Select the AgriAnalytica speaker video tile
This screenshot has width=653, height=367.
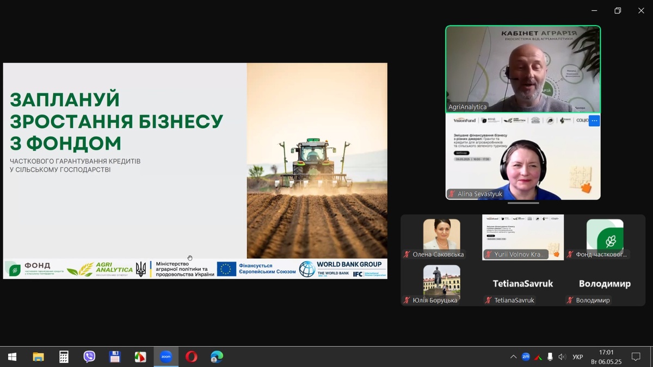click(x=523, y=69)
